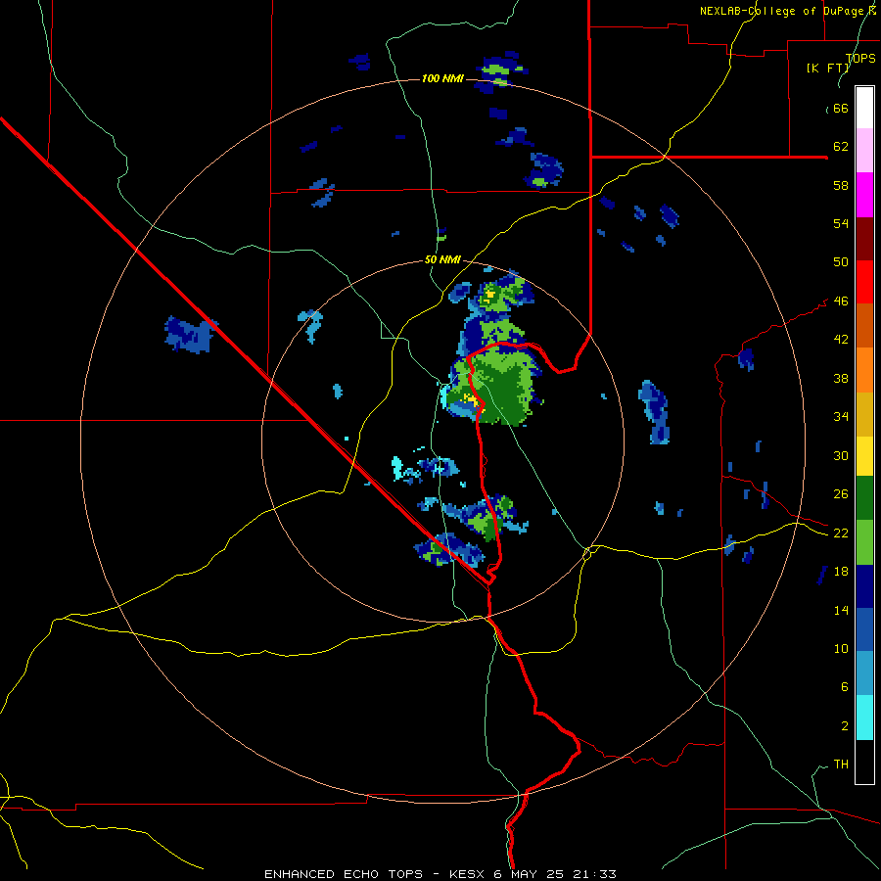881x881 pixels.
Task: Click the "30" legend value
Action: 841,455
